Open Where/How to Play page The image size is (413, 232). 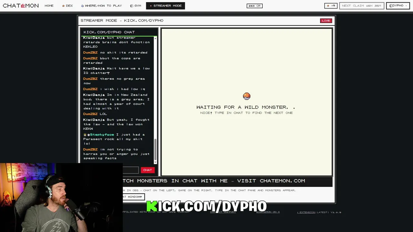coord(101,6)
